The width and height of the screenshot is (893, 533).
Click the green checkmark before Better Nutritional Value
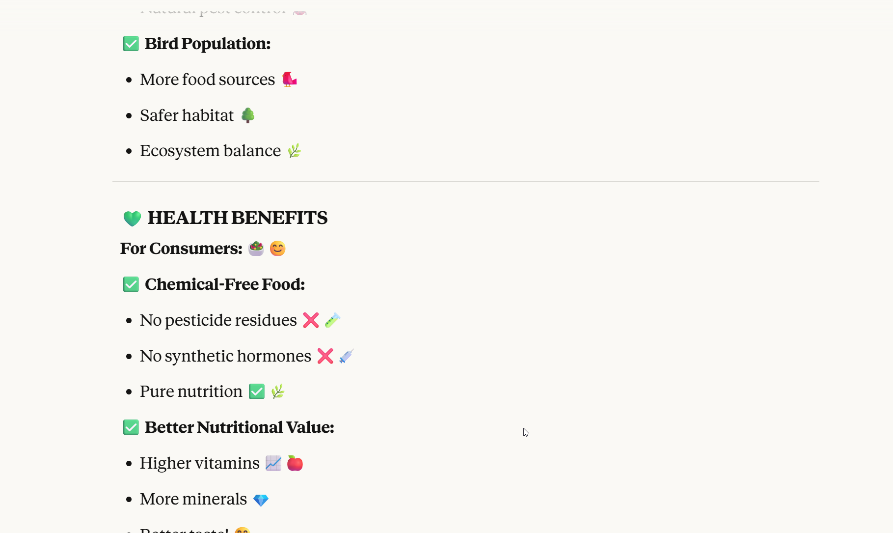click(131, 427)
